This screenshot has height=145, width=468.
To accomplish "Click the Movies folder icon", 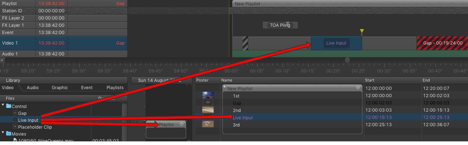I will pos(9,134).
